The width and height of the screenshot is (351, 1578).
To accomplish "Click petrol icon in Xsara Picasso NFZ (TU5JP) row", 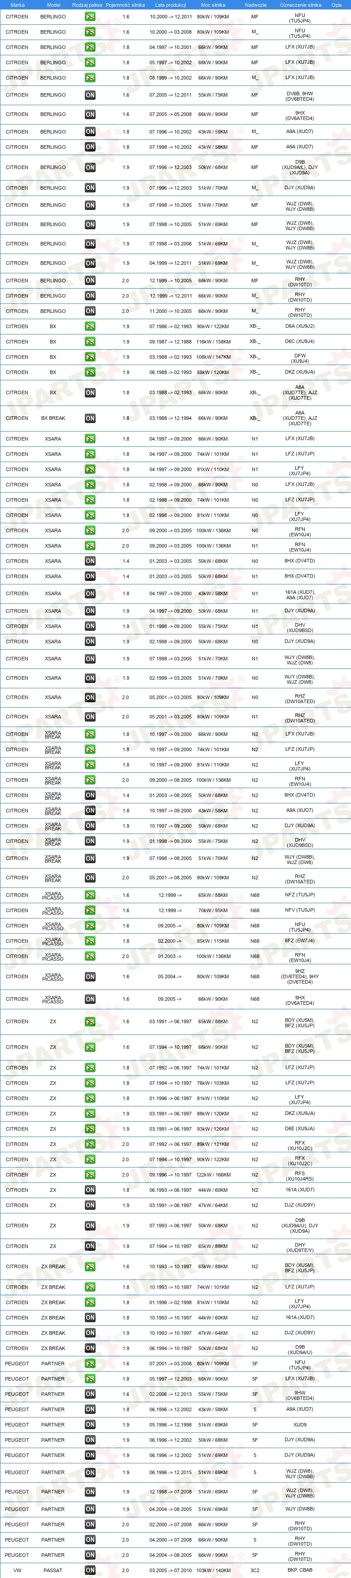I will coord(90,895).
